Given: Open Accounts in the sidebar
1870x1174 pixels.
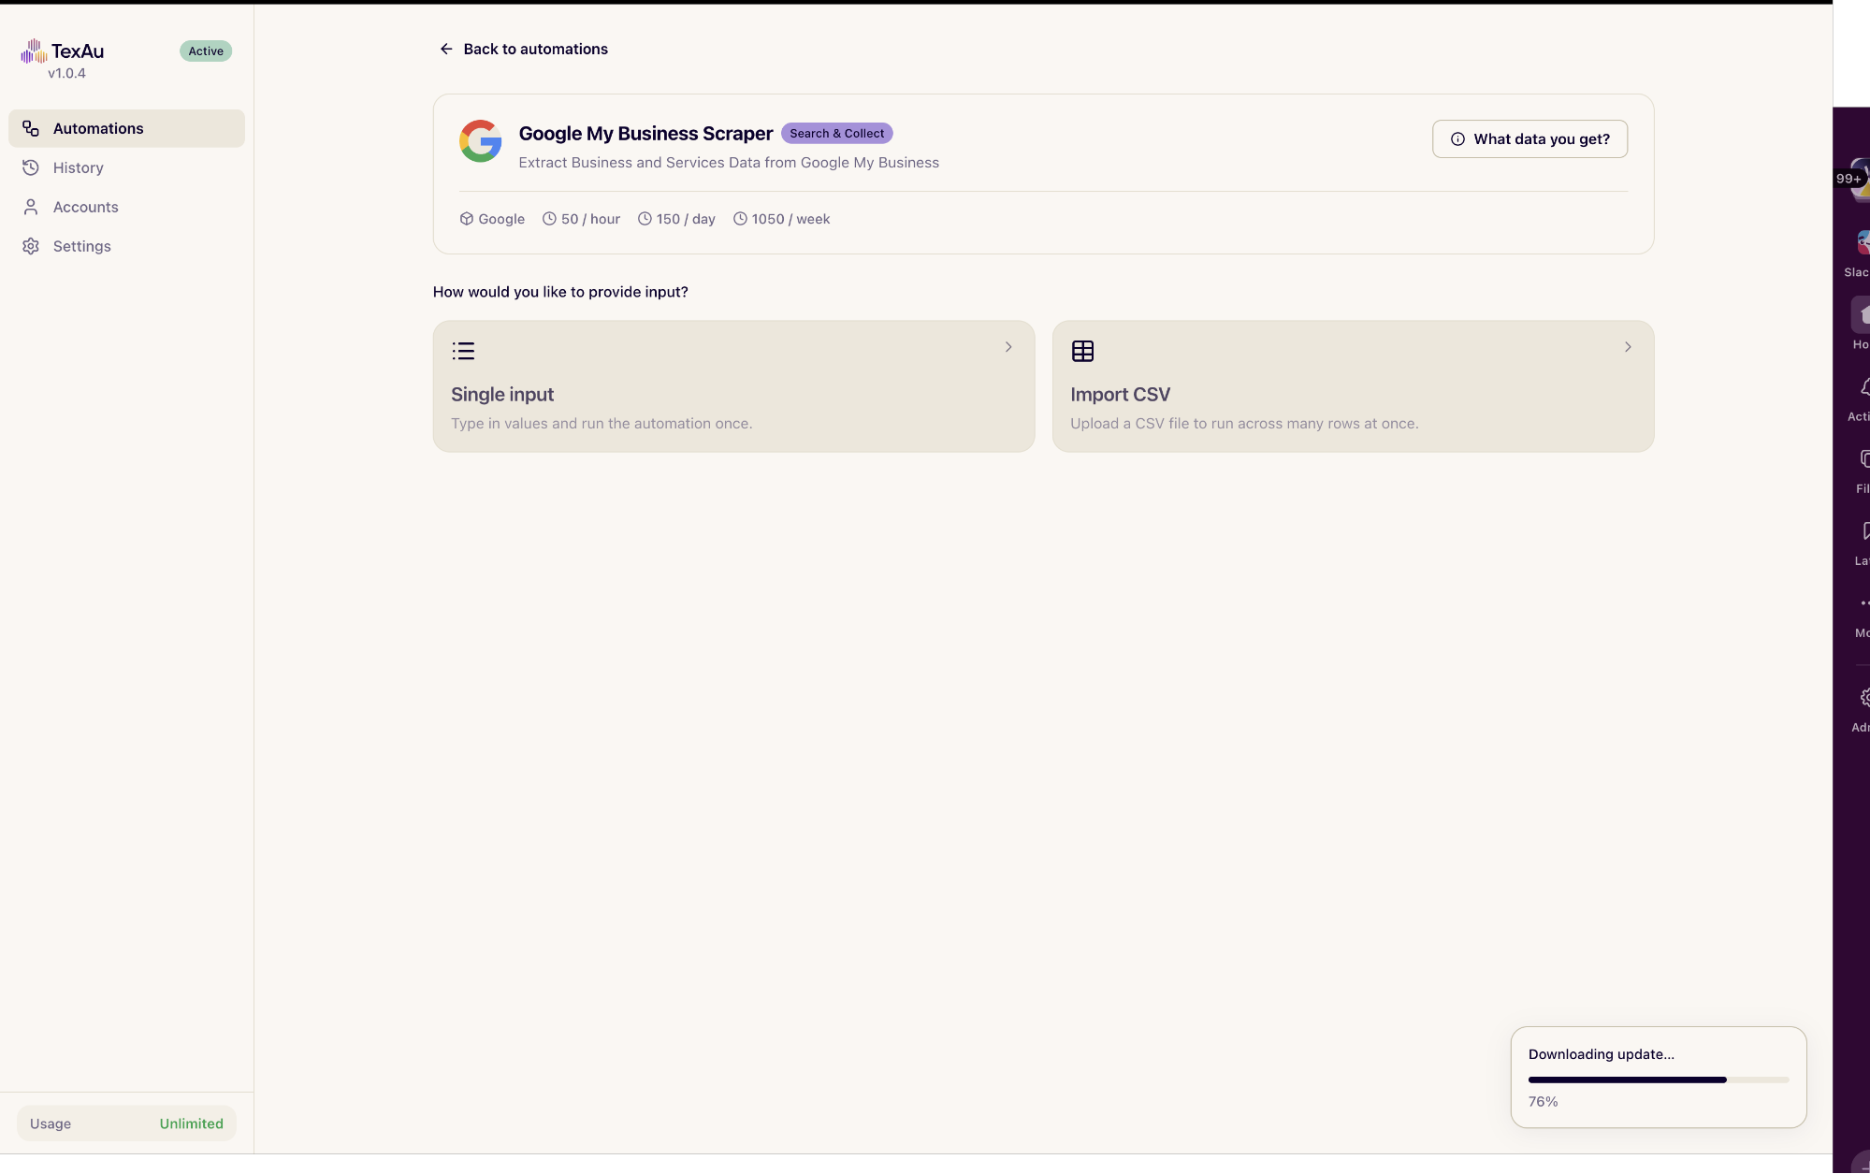Looking at the screenshot, I should click(x=126, y=207).
